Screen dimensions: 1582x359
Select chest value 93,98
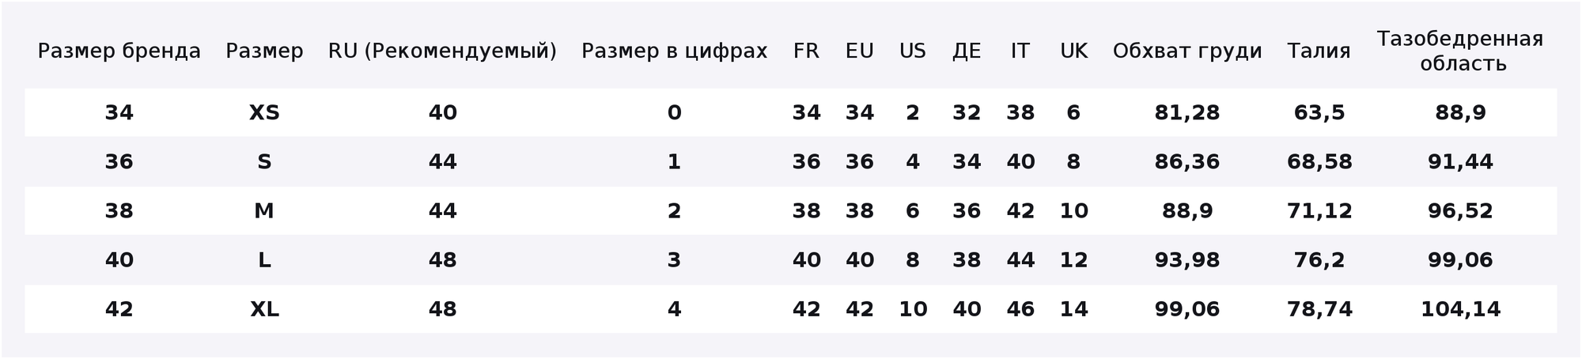[x=1187, y=260]
